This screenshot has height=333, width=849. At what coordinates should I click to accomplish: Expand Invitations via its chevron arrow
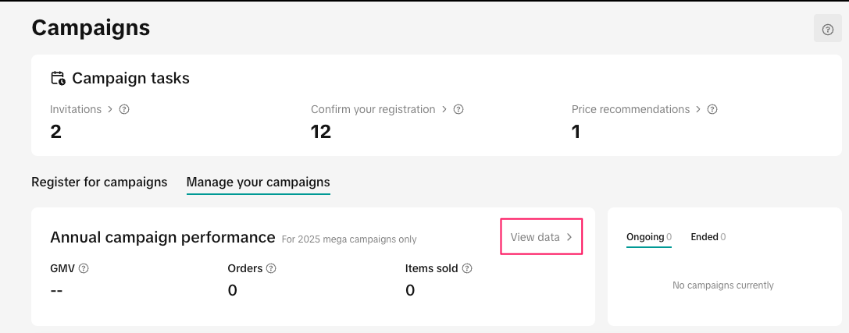(110, 109)
